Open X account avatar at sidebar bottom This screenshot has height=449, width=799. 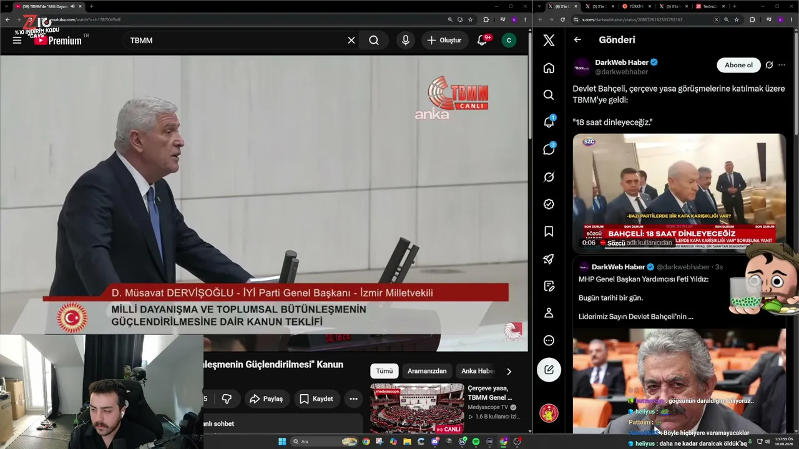[549, 413]
